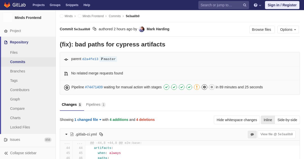
Task: Open Contributors in repository sidebar
Action: click(20, 90)
